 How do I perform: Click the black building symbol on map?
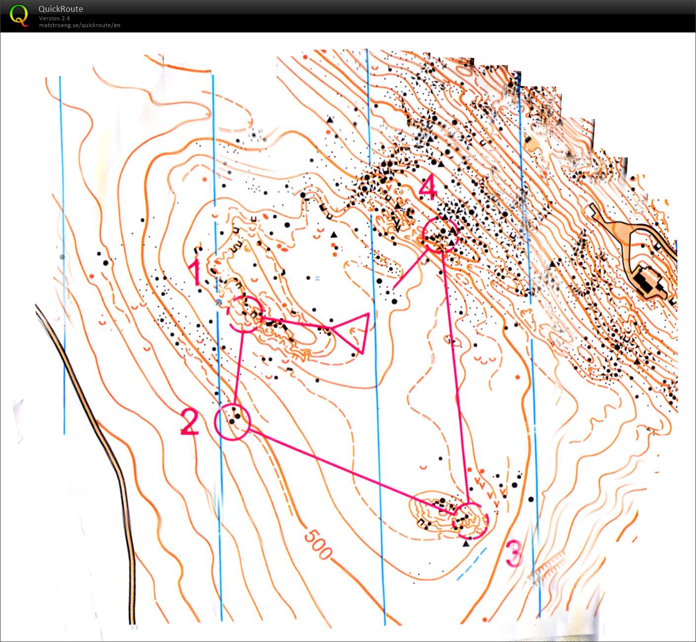click(648, 281)
